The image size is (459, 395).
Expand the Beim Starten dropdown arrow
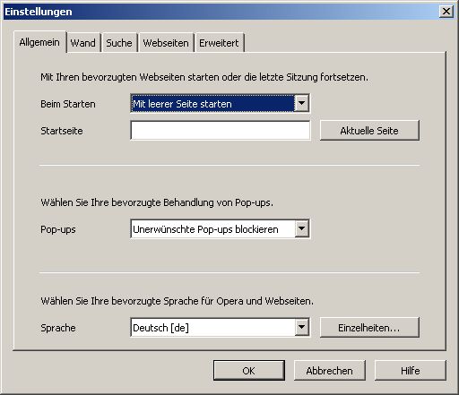pyautogui.click(x=301, y=103)
